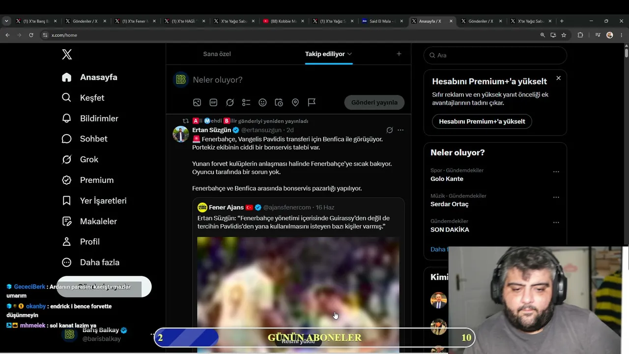Click Grok icon on Ertan Süzgün's post
629x354 pixels.
(390, 130)
